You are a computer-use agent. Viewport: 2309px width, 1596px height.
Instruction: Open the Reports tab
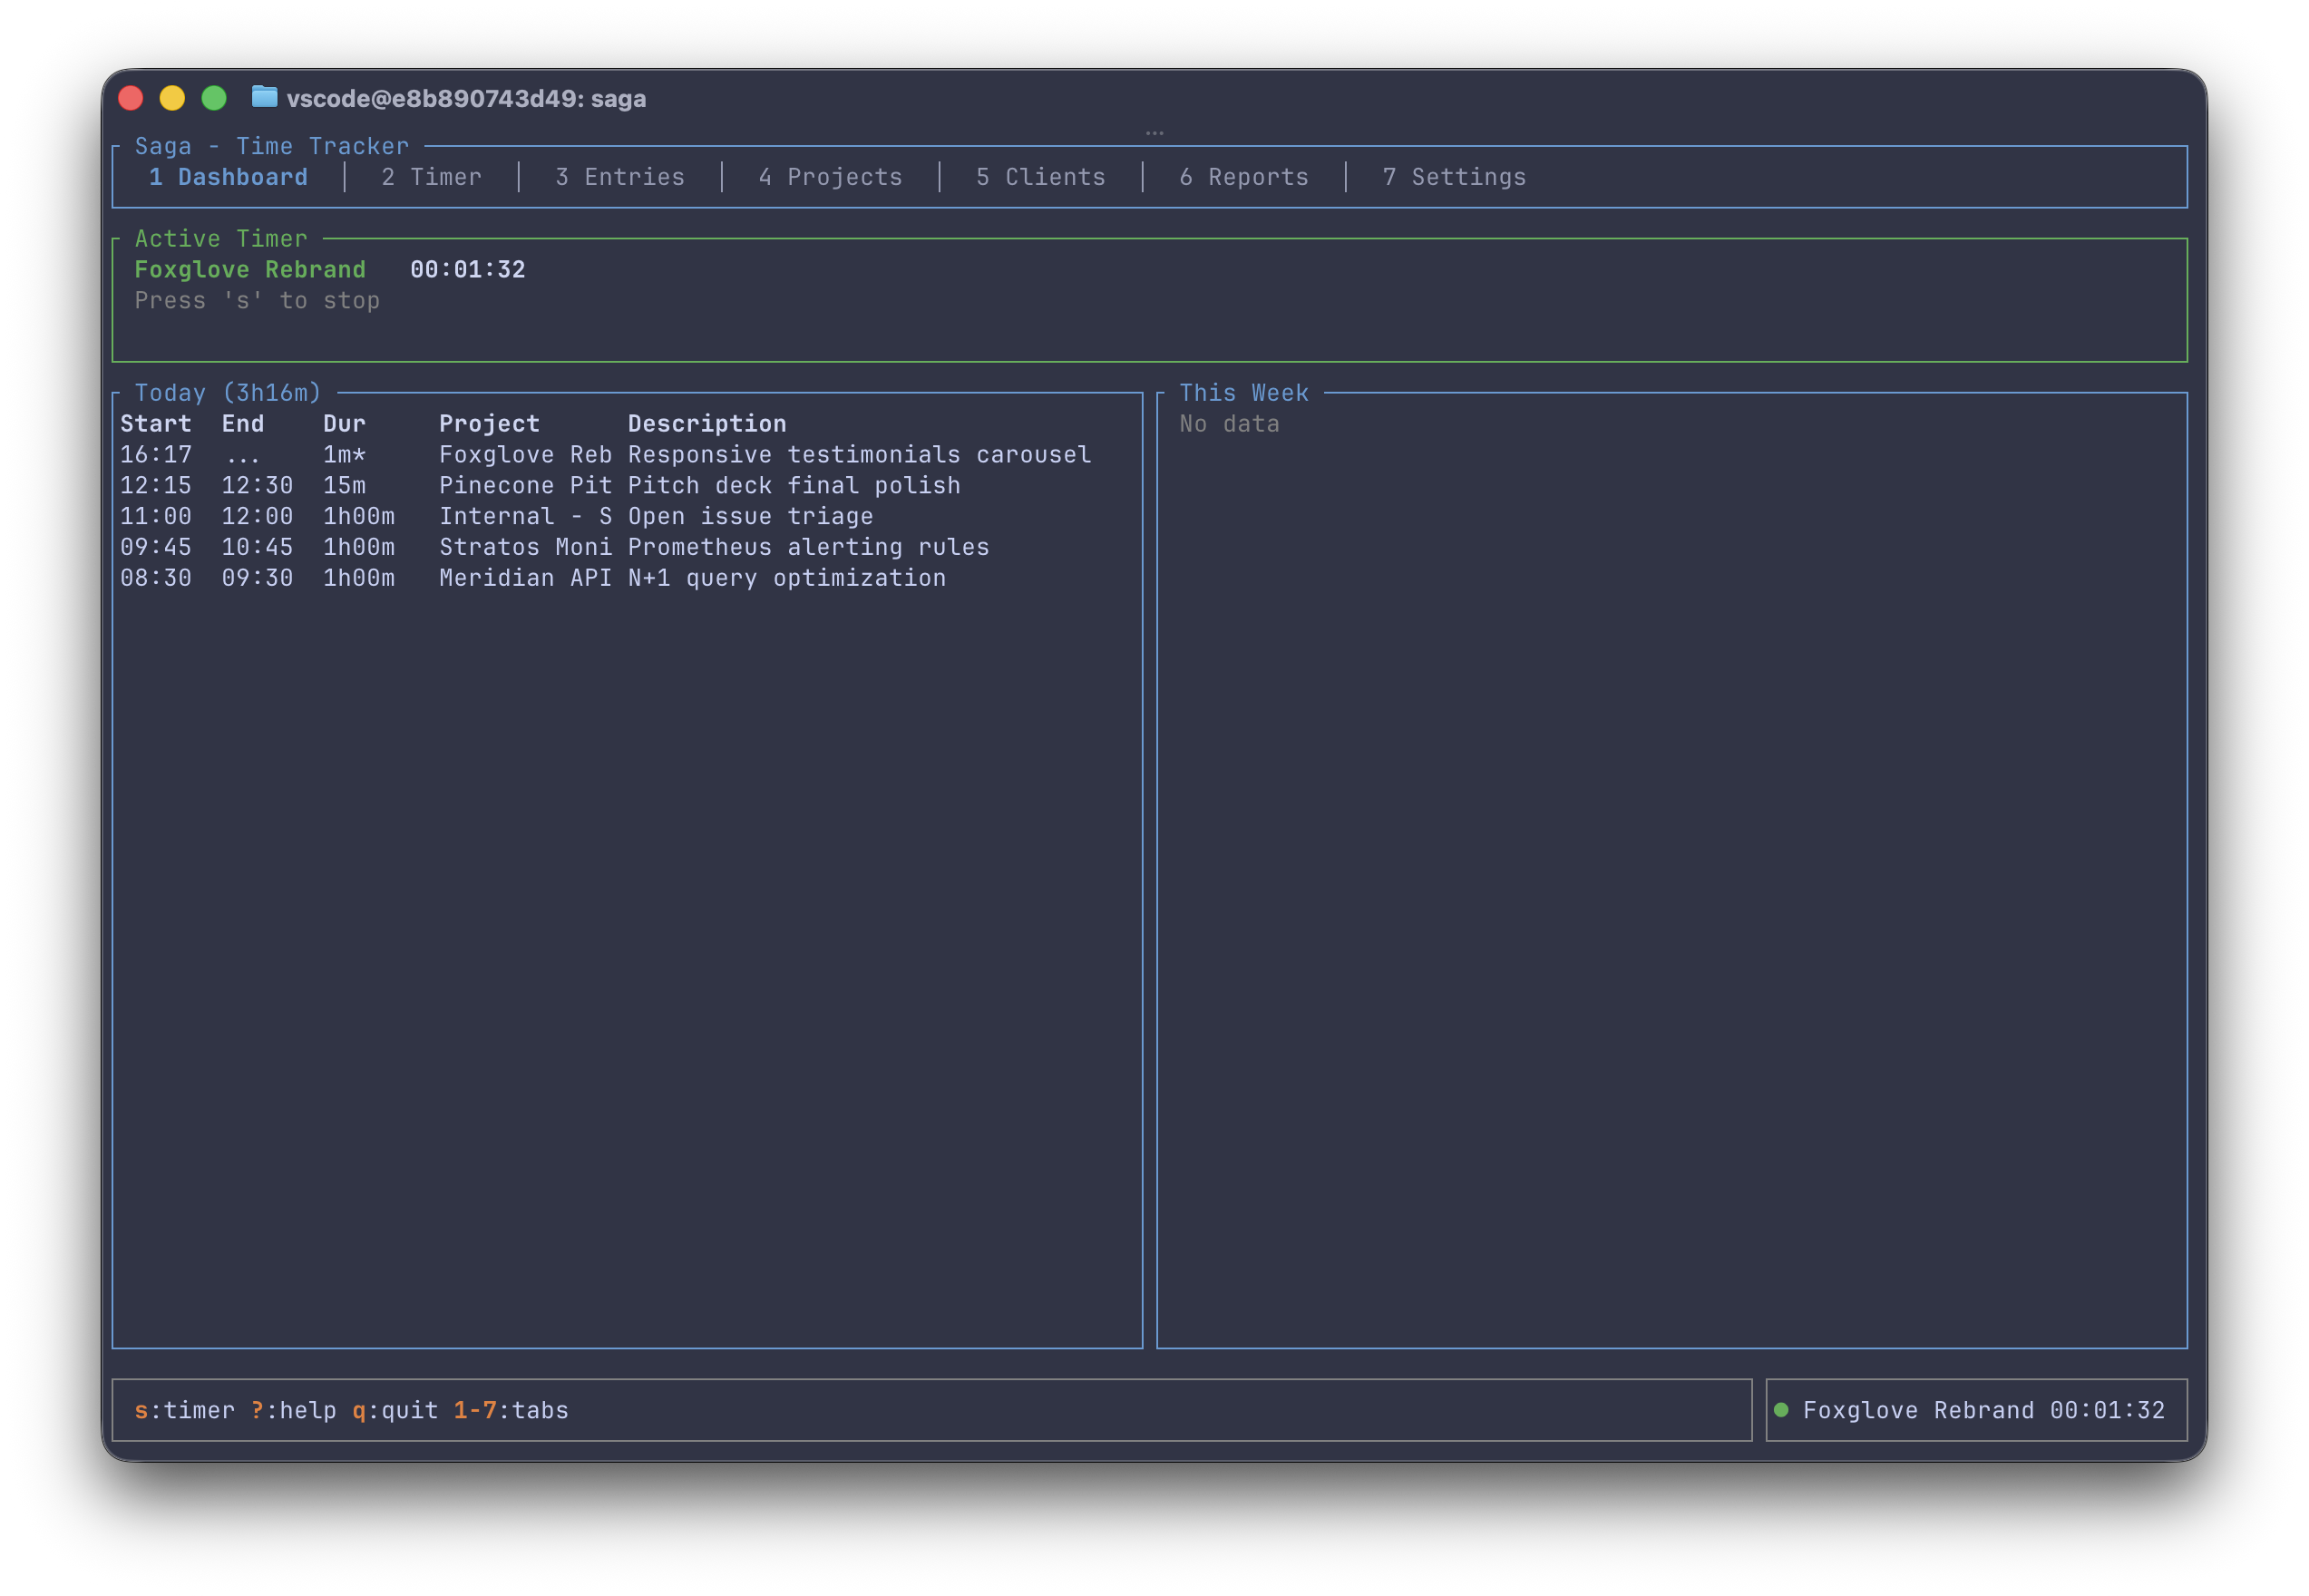tap(1243, 177)
